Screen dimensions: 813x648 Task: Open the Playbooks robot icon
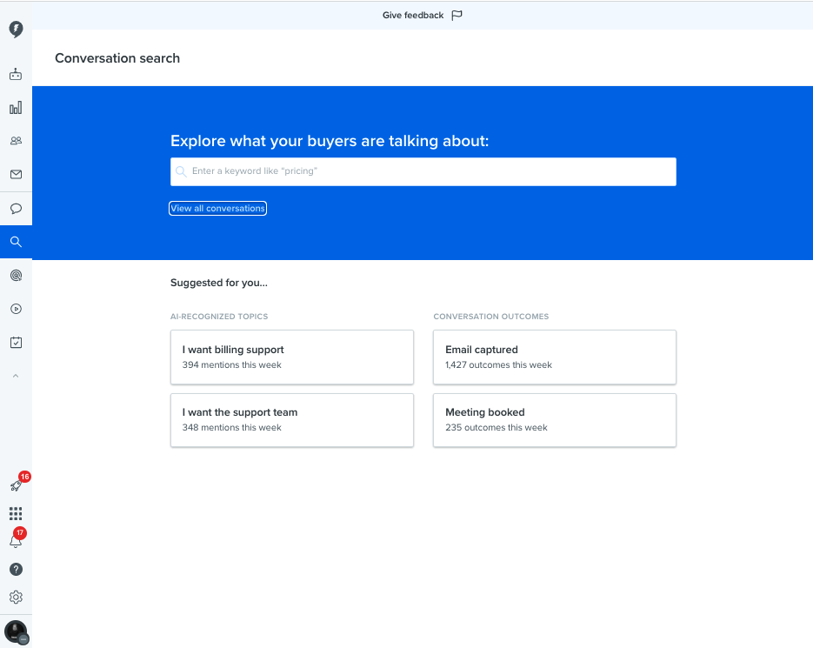pos(16,74)
